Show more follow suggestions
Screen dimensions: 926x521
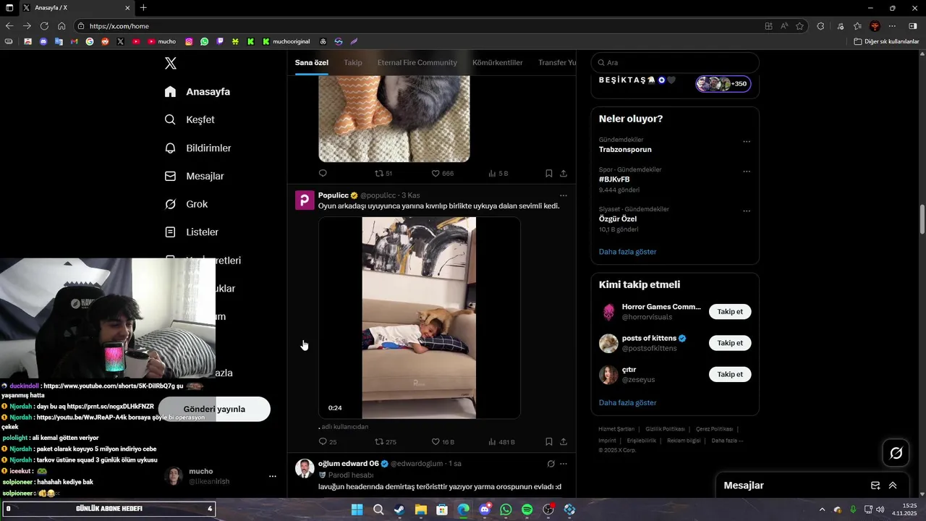click(x=628, y=403)
